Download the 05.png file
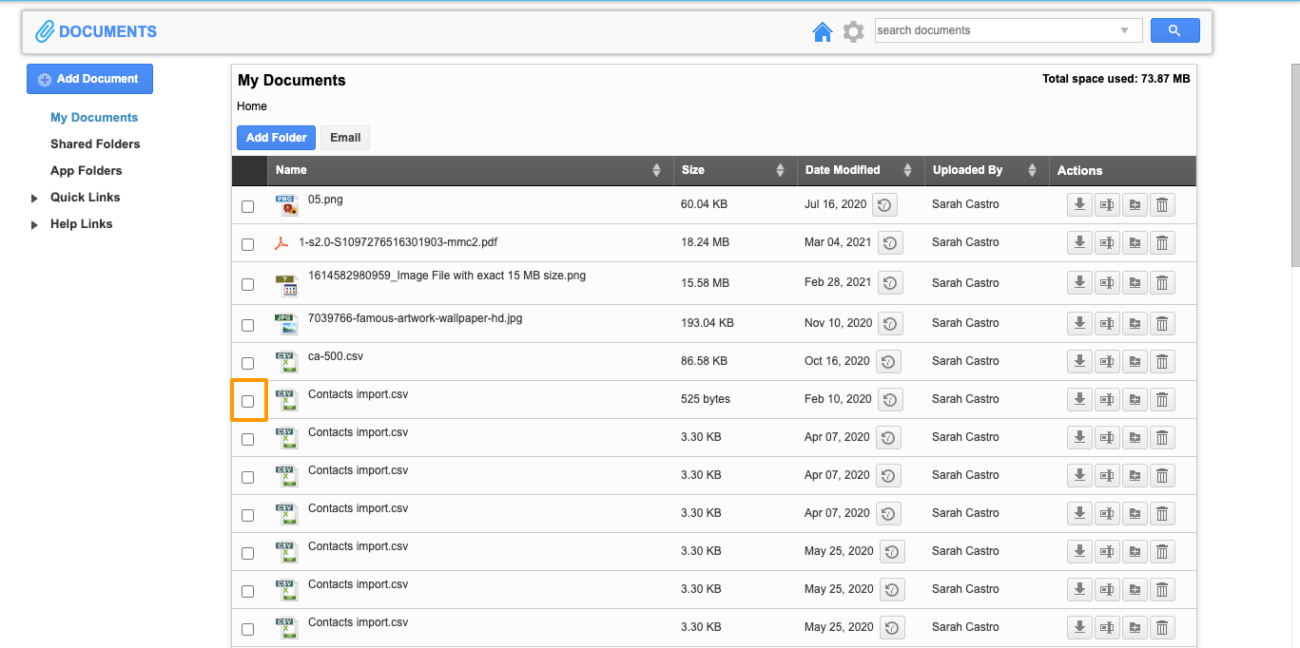The height and width of the screenshot is (648, 1300). pos(1079,205)
